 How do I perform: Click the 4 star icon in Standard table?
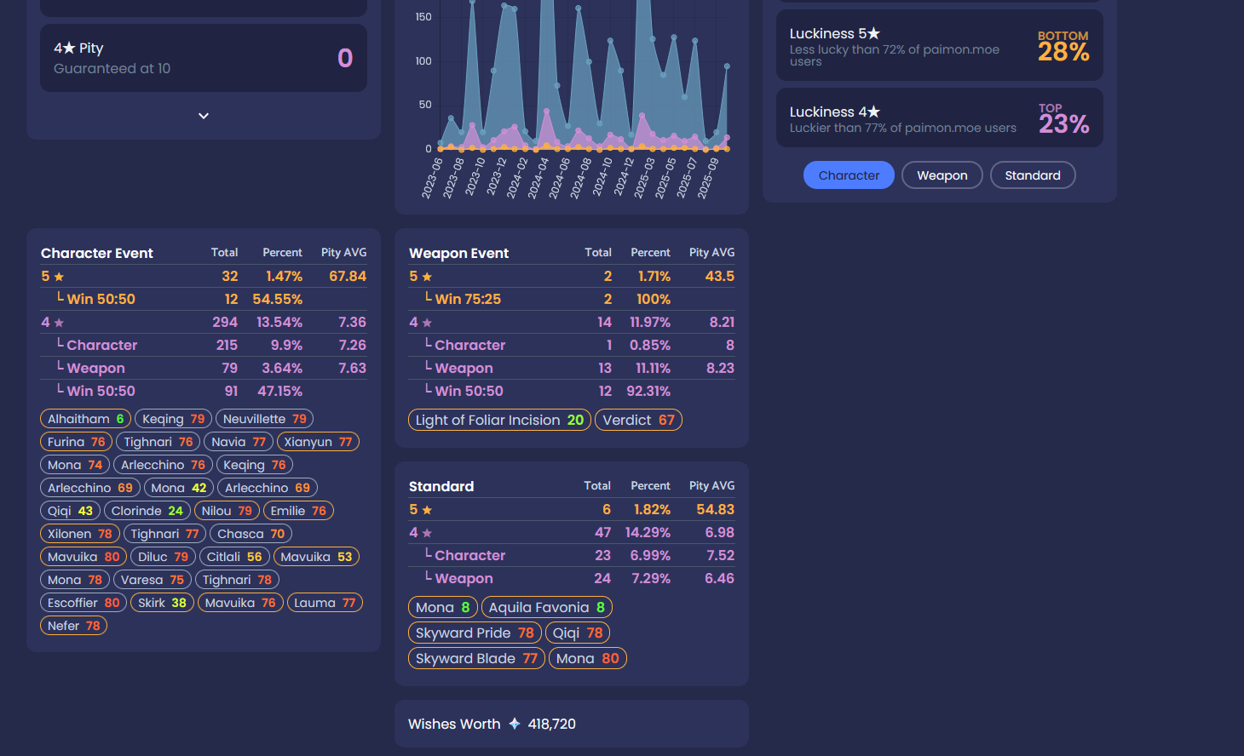427,533
